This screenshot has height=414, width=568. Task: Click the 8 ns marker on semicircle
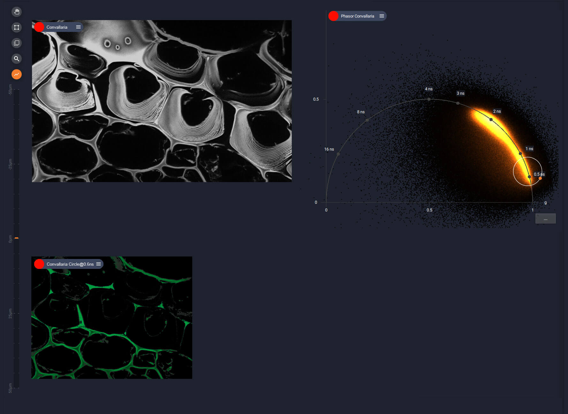(x=367, y=120)
